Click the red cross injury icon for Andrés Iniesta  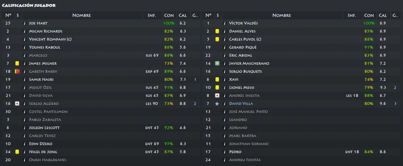point(217,96)
